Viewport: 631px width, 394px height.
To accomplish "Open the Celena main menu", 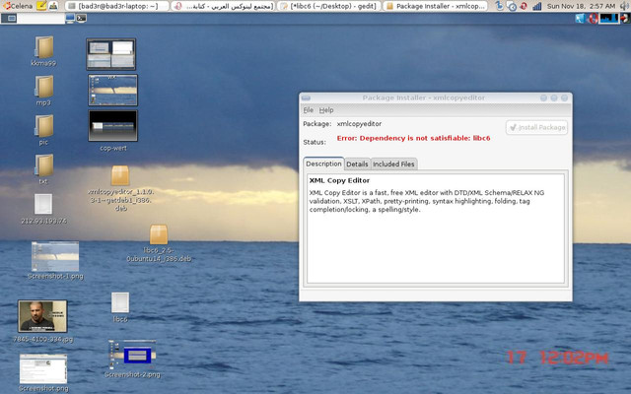I will click(18, 6).
